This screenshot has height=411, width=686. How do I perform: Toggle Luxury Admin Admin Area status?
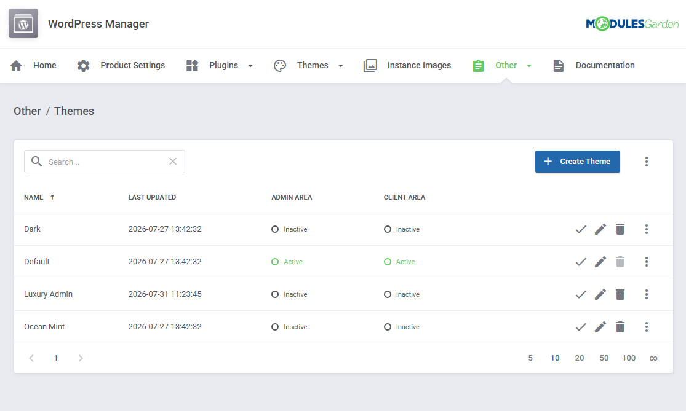(x=289, y=294)
